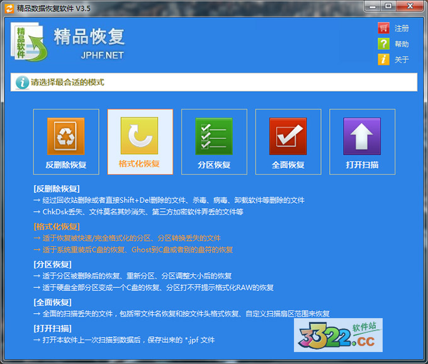The image size is (428, 364).
Task: Select the purple arrow open scan icon
Action: 362,136
